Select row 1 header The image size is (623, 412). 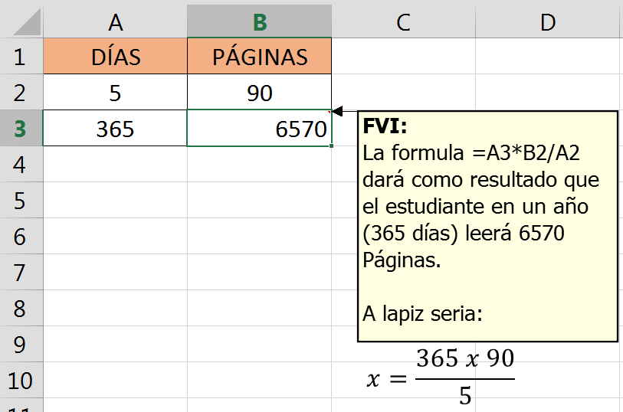21,57
